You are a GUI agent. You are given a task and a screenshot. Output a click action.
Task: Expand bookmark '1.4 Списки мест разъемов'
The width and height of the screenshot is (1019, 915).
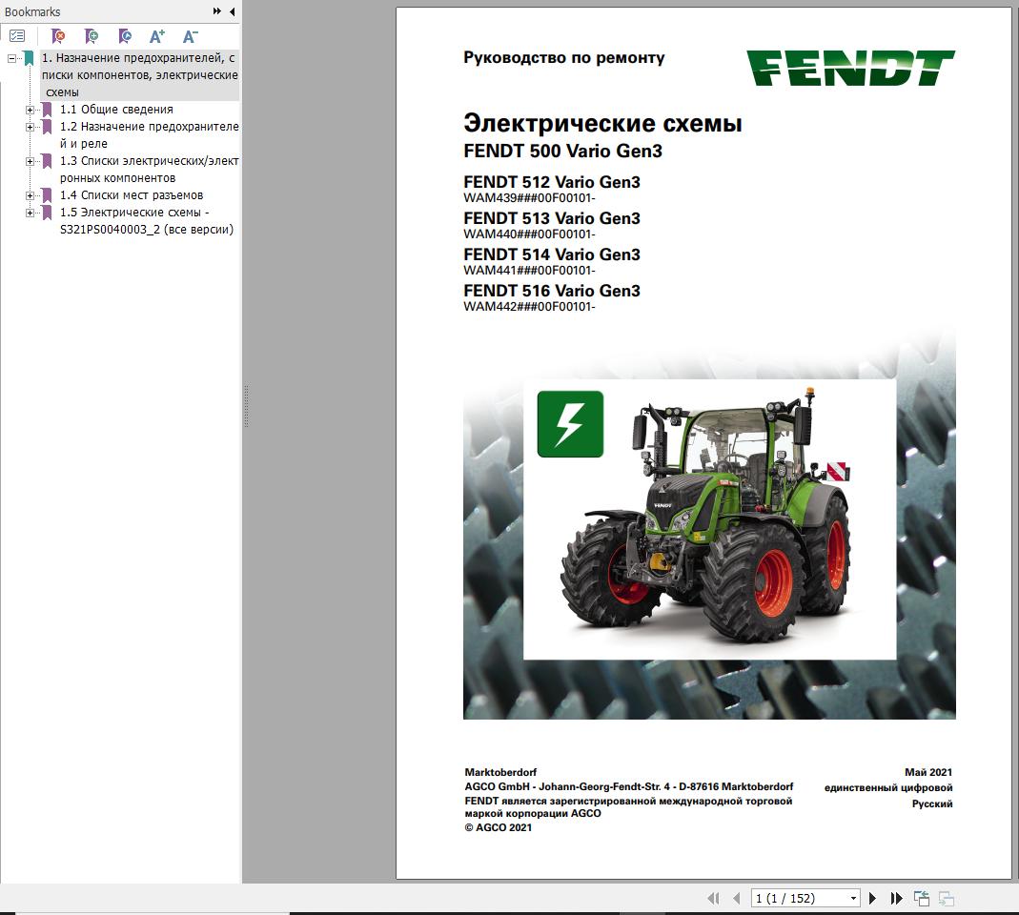coord(30,195)
